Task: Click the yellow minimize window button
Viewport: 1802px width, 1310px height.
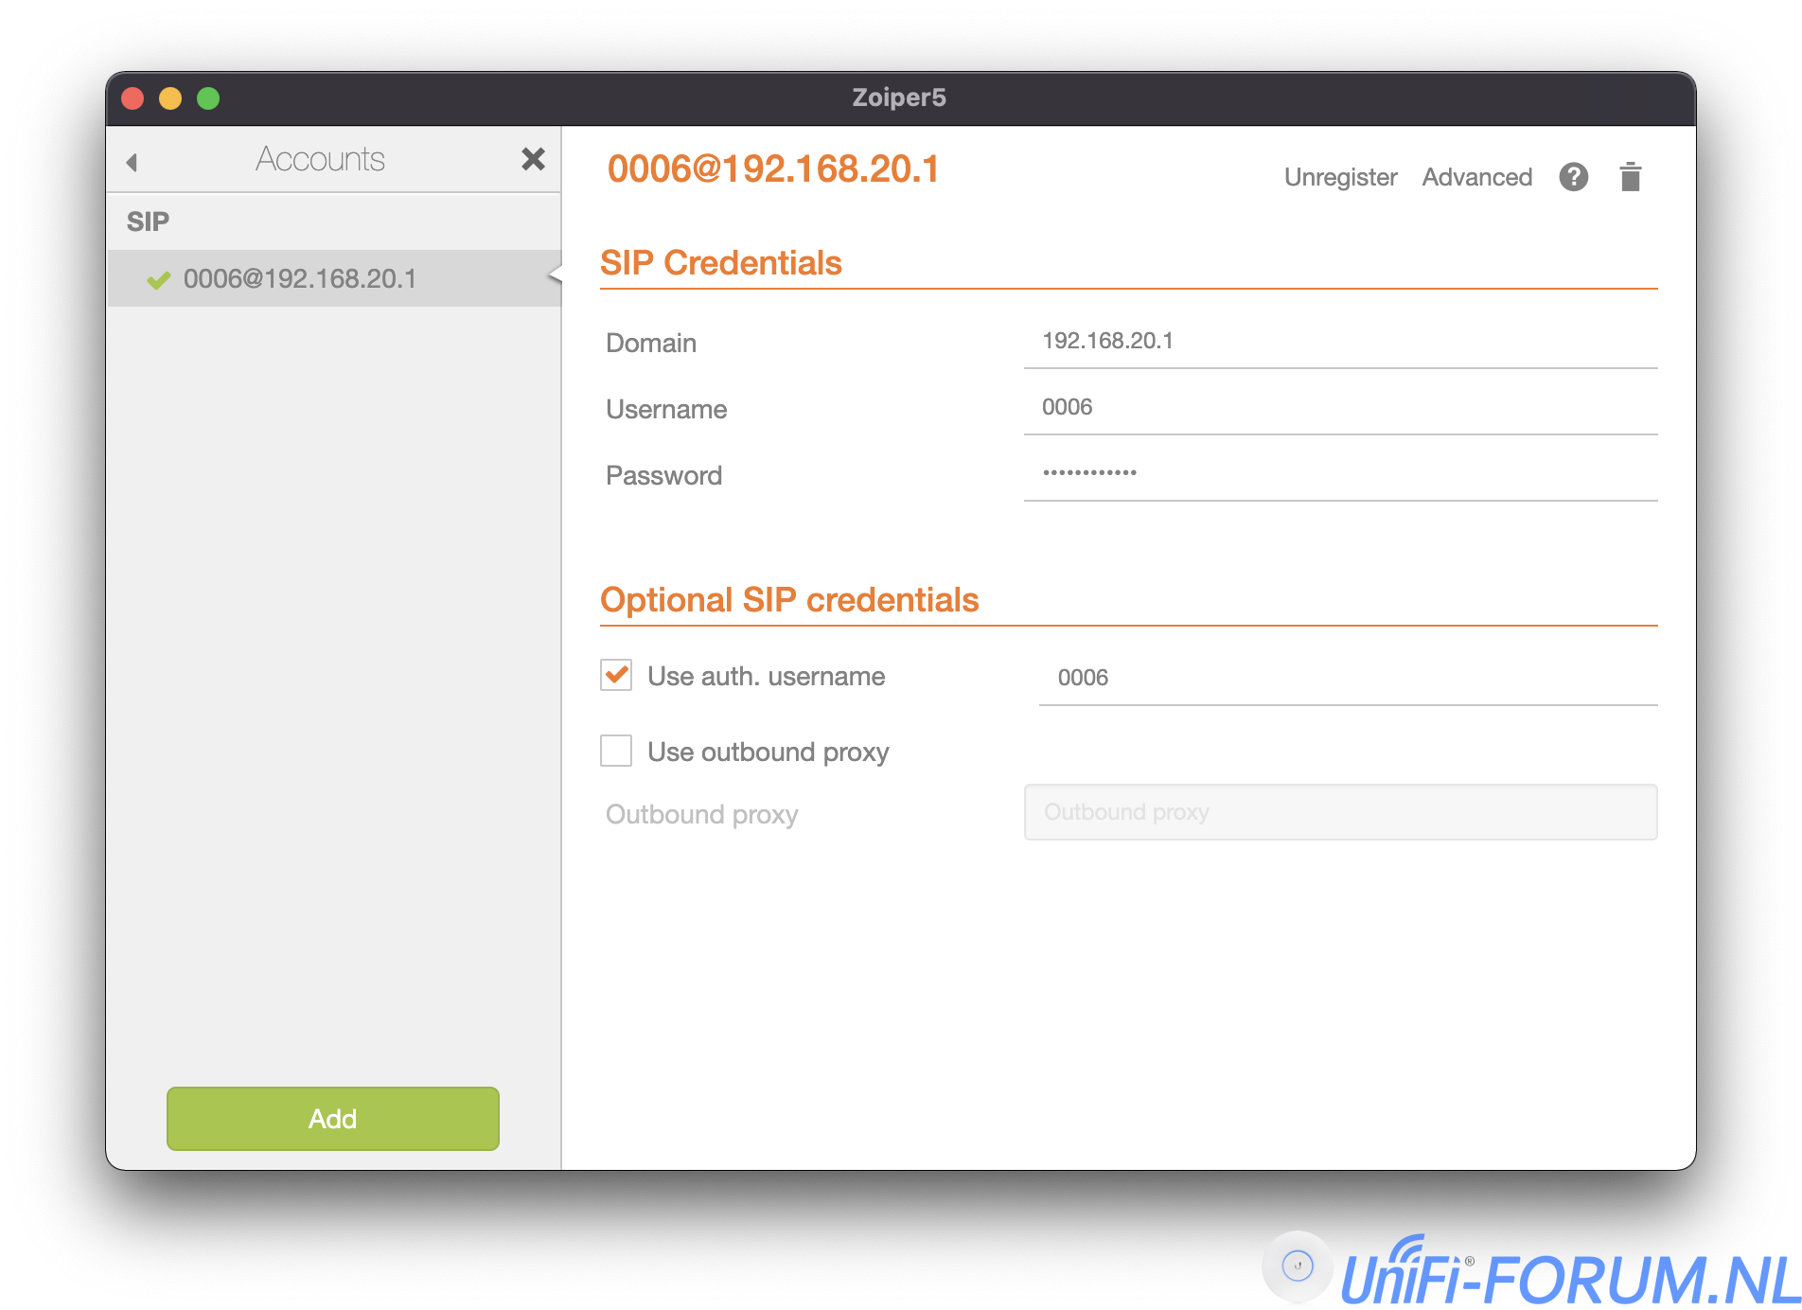Action: (170, 98)
